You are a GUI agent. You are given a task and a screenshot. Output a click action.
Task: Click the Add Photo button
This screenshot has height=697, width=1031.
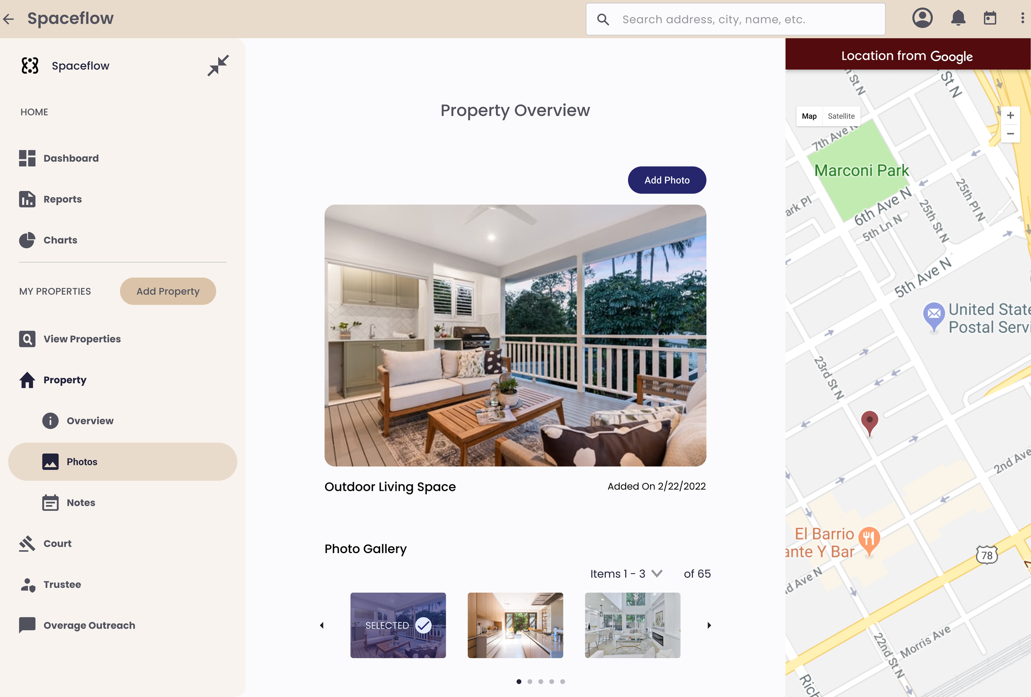coord(667,180)
